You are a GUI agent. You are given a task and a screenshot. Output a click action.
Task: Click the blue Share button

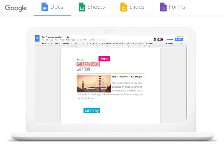pyautogui.click(x=179, y=39)
